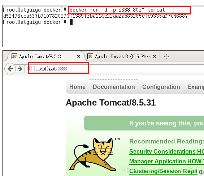Viewport: 204px width, 176px height.
Task: Click the terminal cursor at last prompt
Action: tap(71, 22)
